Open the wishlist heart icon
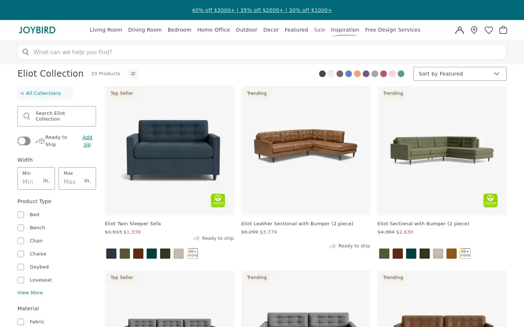The image size is (524, 327). [x=489, y=30]
